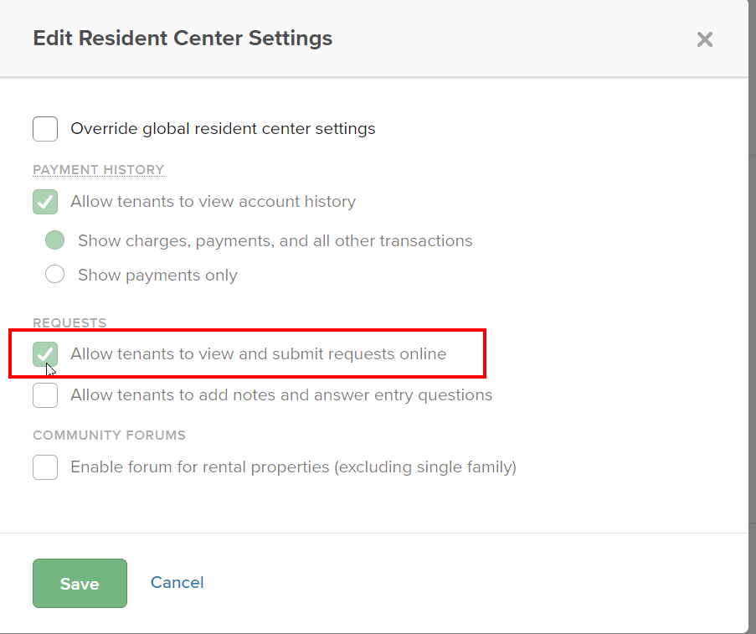Click the 'Show charges, payments, and all other transactions' text
The height and width of the screenshot is (634, 756).
[275, 241]
